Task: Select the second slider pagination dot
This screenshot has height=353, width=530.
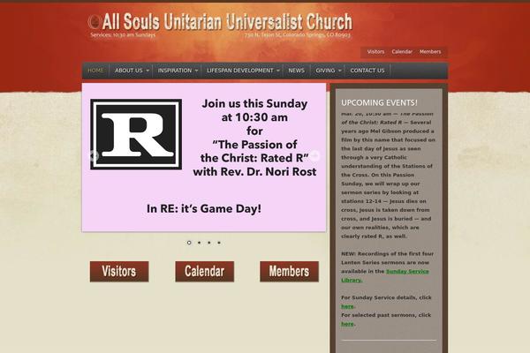Action: tap(199, 243)
